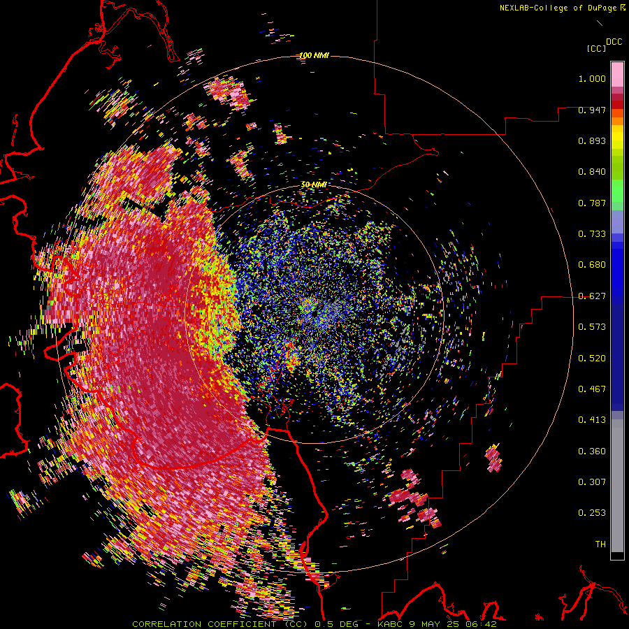Select the 0.573 legend value
The image size is (629, 629).
pos(592,327)
